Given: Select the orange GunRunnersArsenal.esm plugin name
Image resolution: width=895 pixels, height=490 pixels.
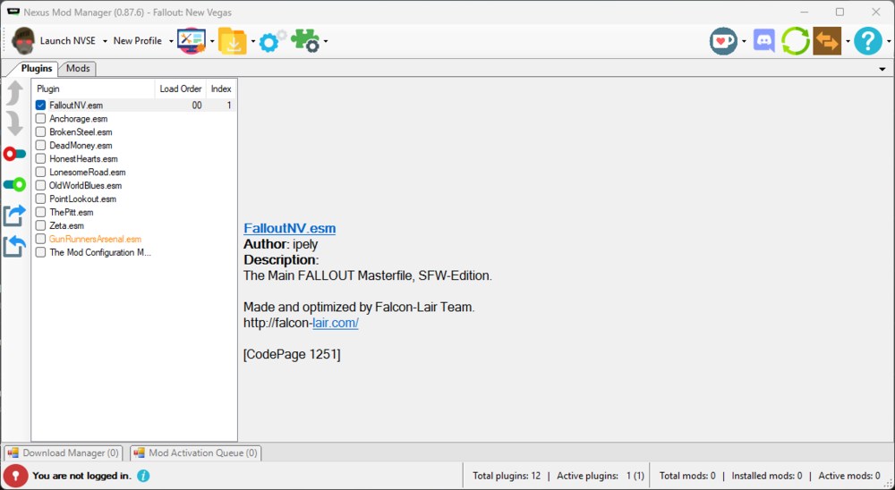Looking at the screenshot, I should [96, 239].
